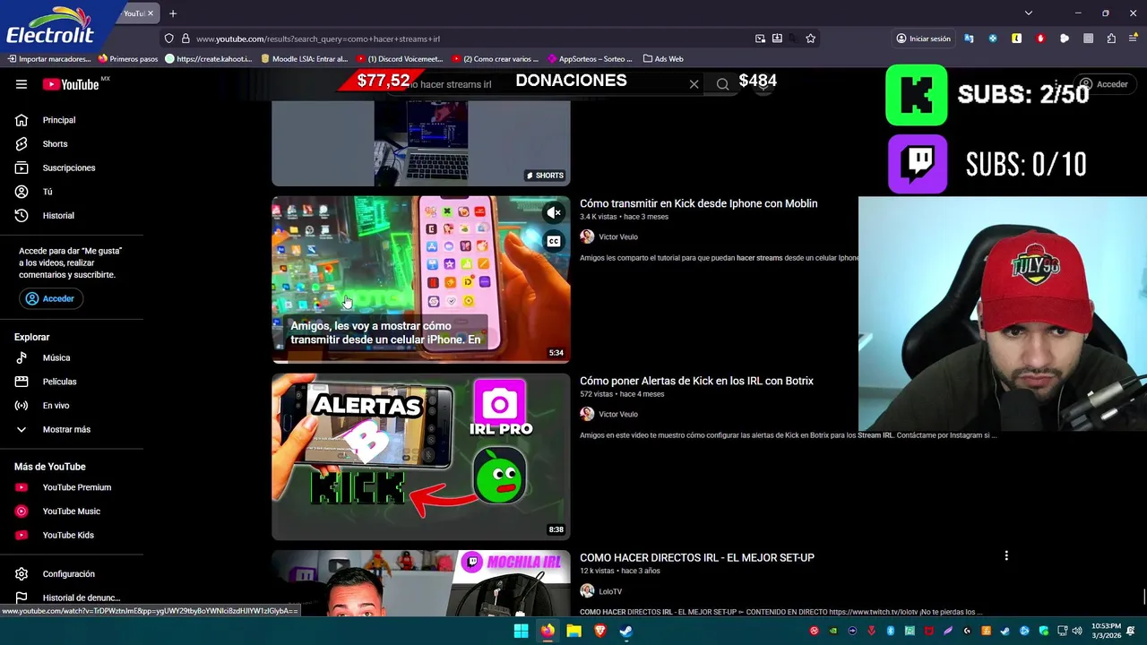1147x645 pixels.
Task: Bookmark this page with the star icon
Action: 810,39
